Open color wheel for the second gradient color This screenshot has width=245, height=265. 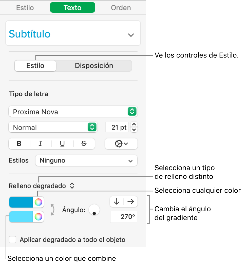(x=38, y=217)
